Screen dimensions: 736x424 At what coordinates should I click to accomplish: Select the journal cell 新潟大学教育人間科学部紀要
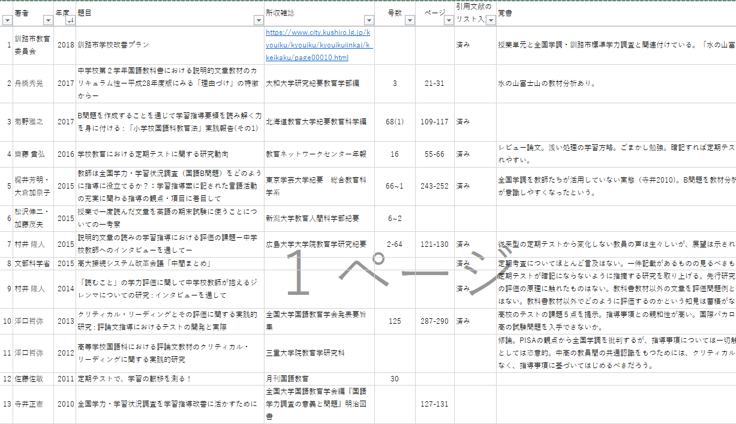click(x=319, y=219)
